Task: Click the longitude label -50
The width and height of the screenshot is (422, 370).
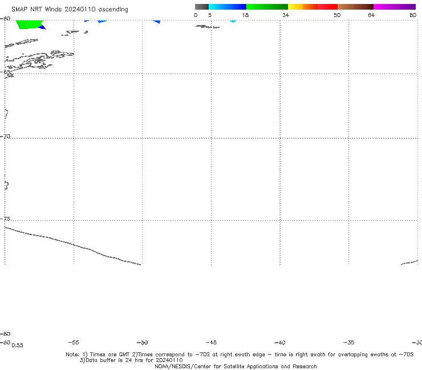Action: coord(143,342)
